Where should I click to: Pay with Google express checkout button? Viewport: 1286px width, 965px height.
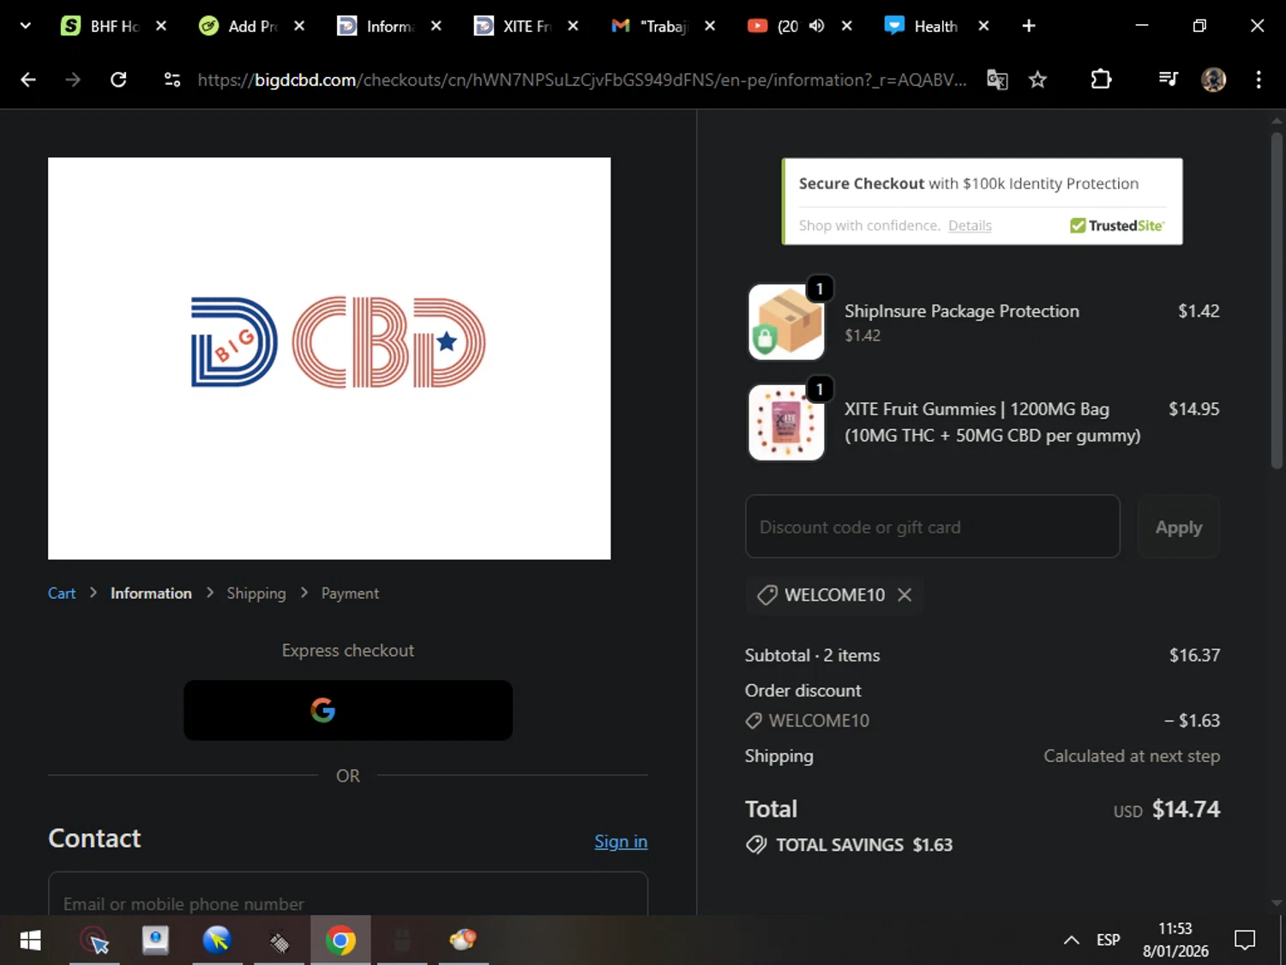348,710
